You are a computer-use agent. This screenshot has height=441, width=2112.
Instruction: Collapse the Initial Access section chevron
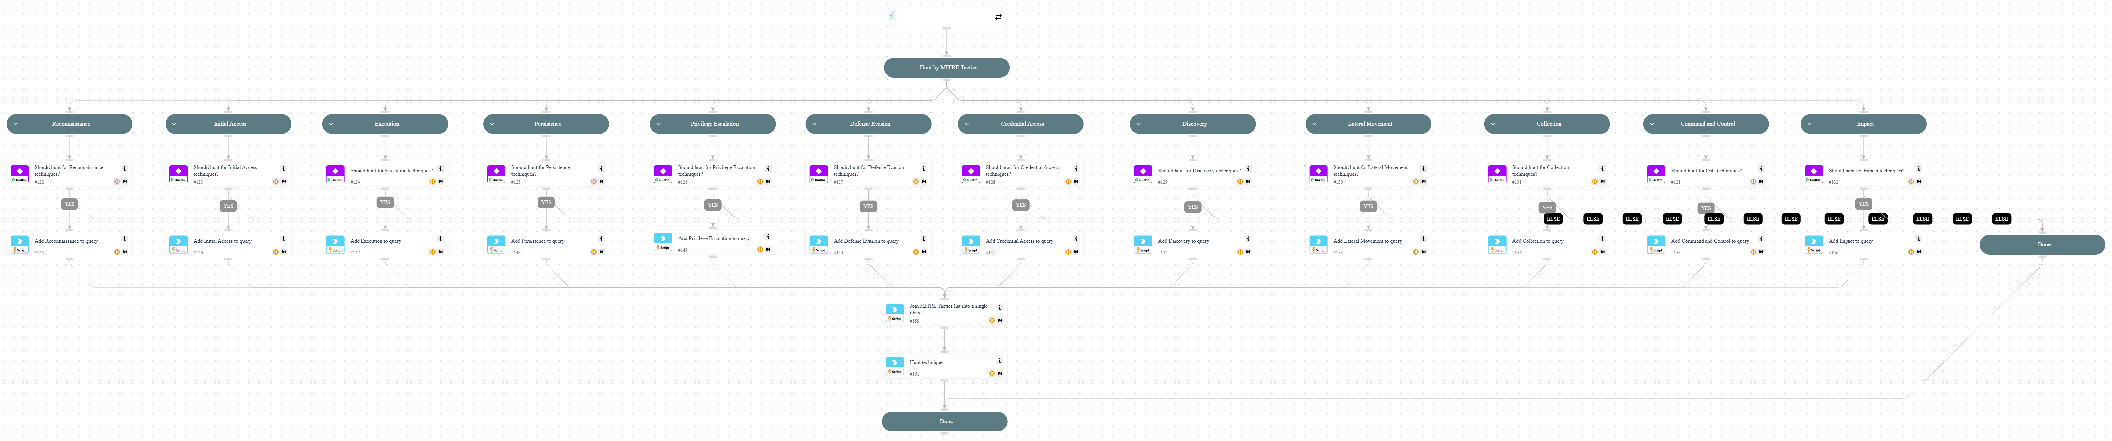tap(175, 124)
